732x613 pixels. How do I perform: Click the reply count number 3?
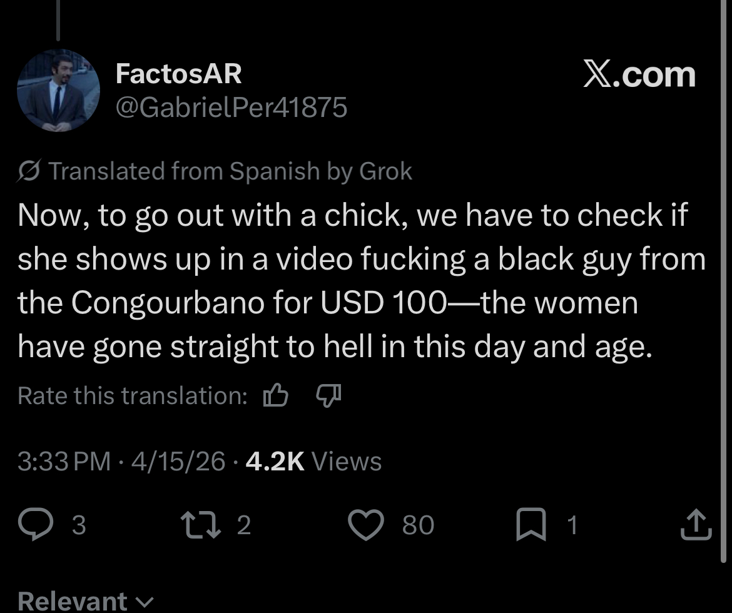tap(78, 525)
